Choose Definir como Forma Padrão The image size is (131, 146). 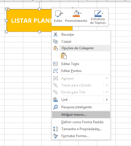81,122
